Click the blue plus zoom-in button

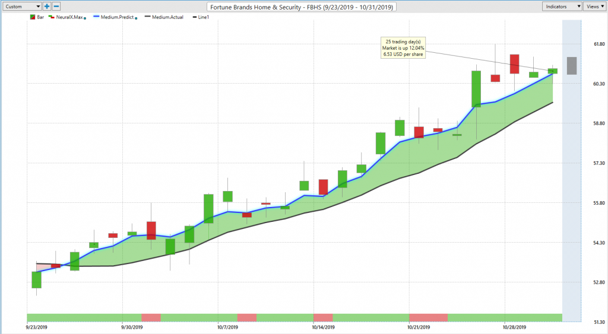click(47, 7)
